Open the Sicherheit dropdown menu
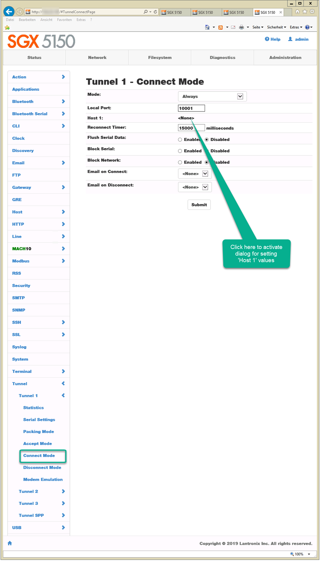The height and width of the screenshot is (562, 322). tap(277, 27)
